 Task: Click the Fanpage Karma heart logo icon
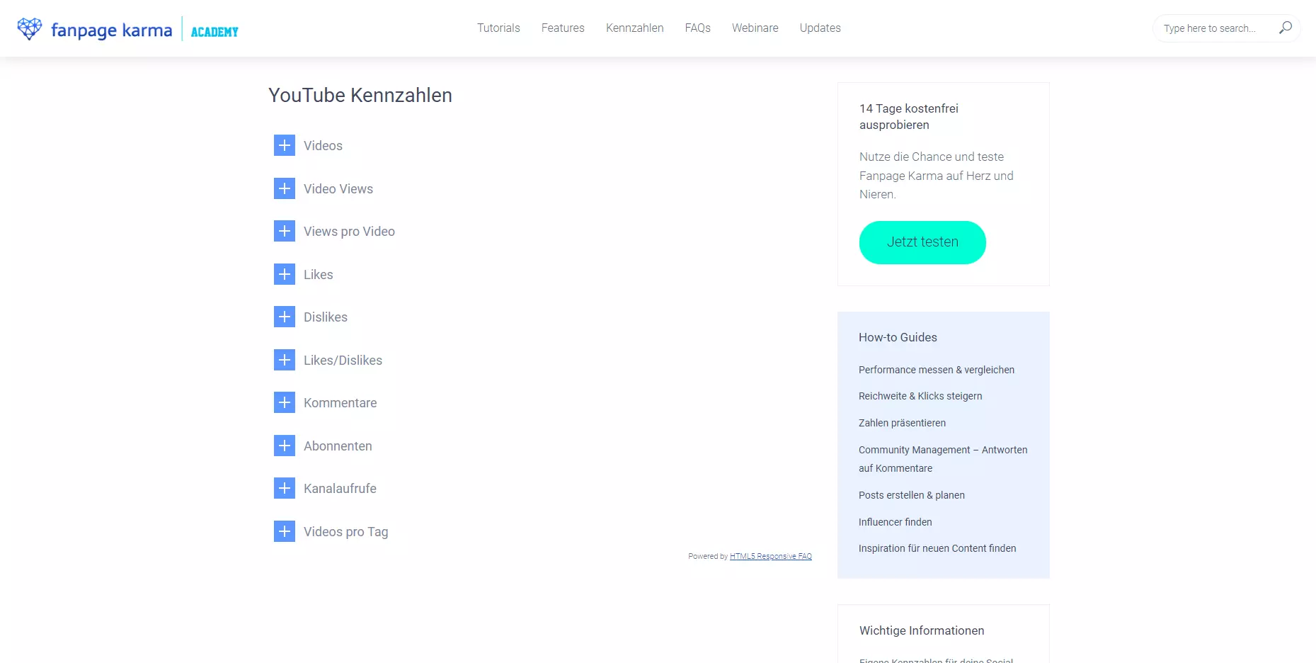pos(30,28)
